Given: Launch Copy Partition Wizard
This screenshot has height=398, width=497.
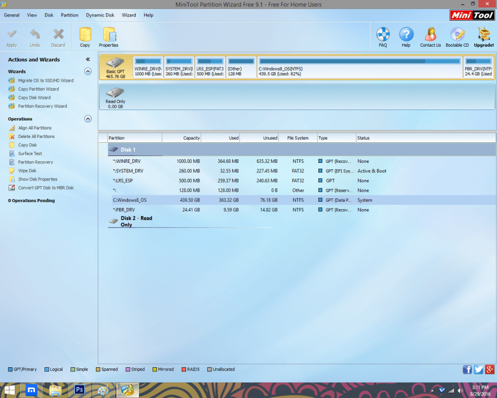Looking at the screenshot, I should pos(38,89).
